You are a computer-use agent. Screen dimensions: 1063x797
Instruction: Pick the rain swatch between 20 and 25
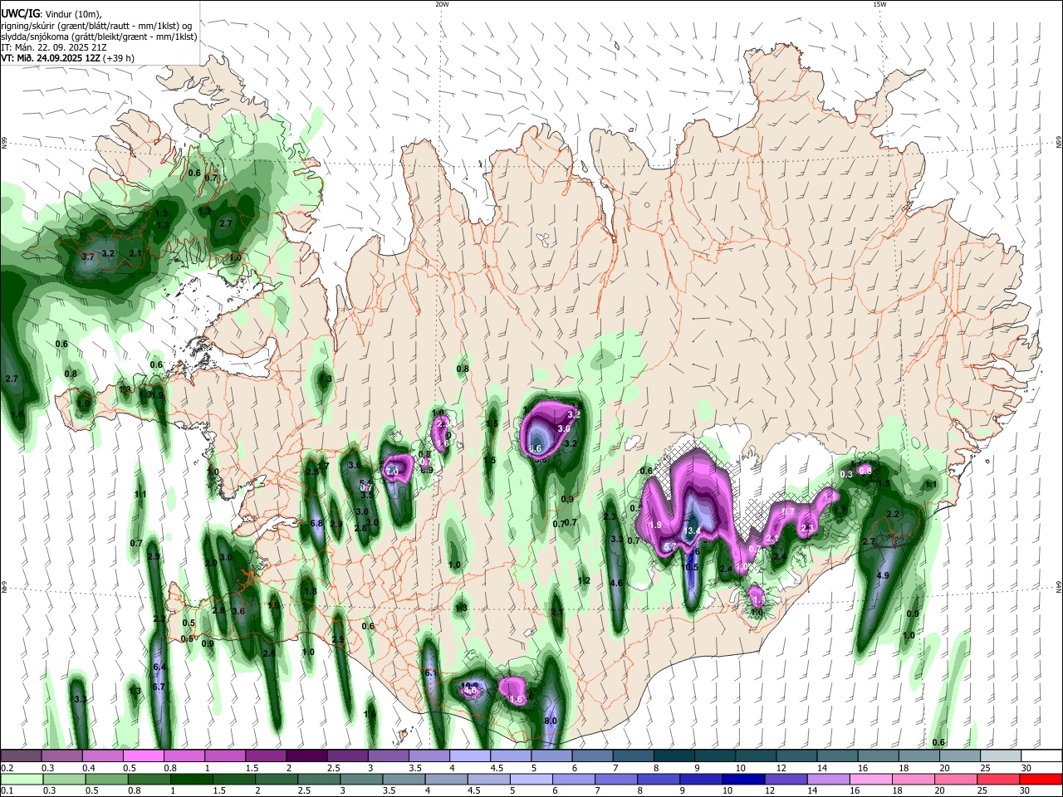[x=957, y=779]
